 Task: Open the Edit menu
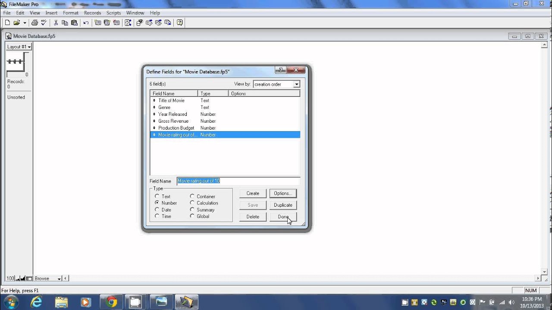(x=20, y=13)
